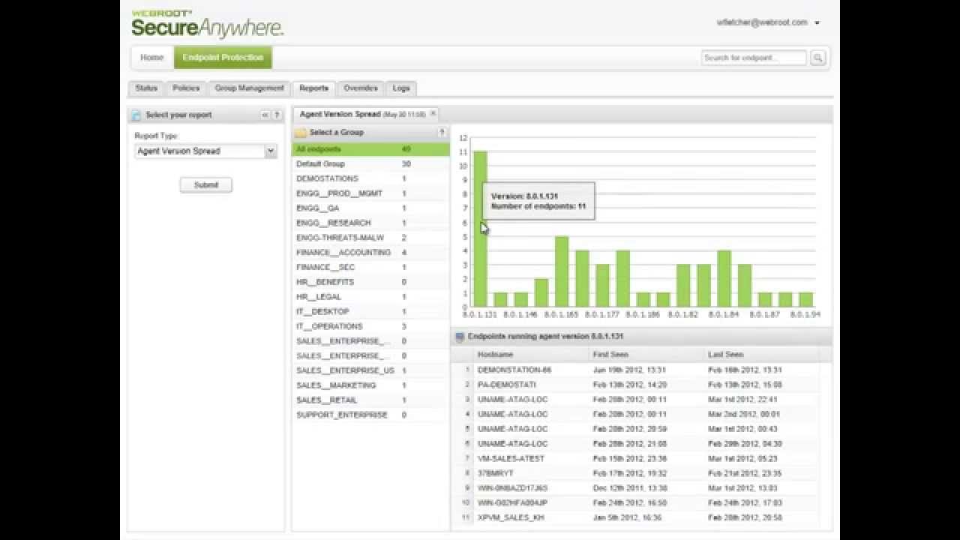The image size is (960, 540).
Task: Click the WIN-0N8AZD17J63 hostname row
Action: (x=641, y=488)
